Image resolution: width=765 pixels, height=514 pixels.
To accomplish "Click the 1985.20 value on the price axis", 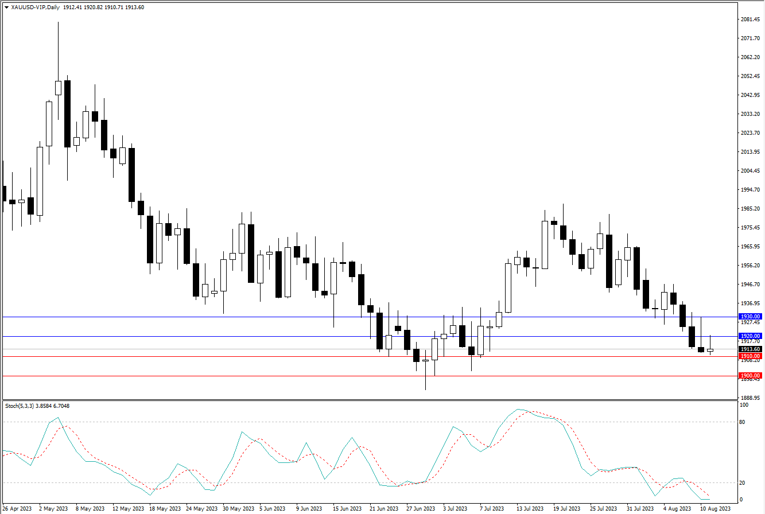I will [x=750, y=209].
